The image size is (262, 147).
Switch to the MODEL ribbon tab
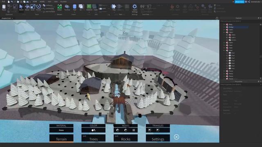pos(42,2)
